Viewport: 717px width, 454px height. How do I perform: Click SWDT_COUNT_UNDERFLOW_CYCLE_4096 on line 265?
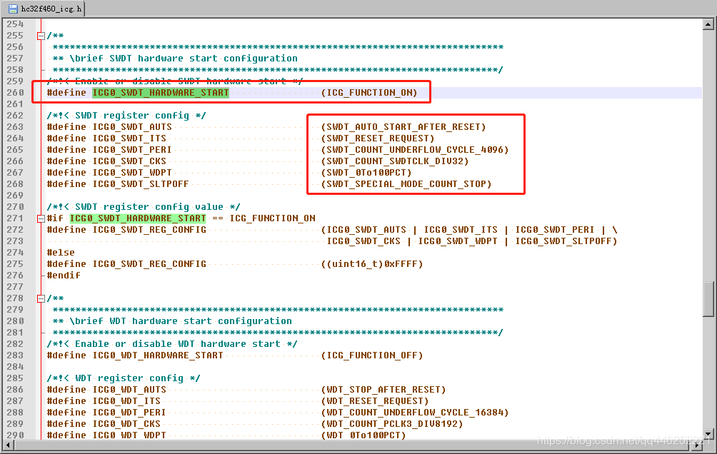[x=414, y=150]
